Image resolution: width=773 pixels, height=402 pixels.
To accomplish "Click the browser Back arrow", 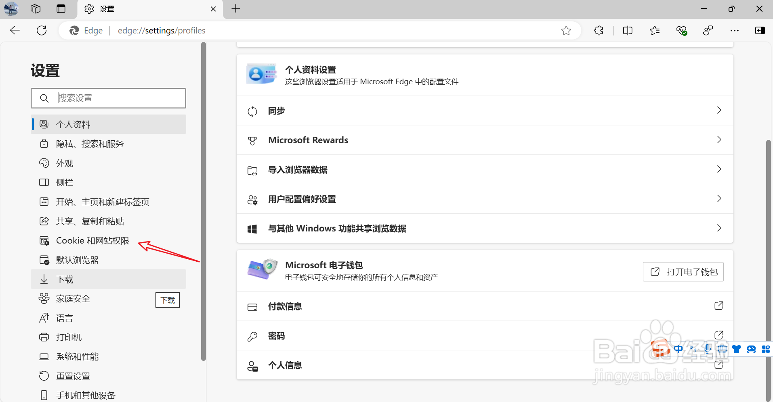I will coord(15,31).
